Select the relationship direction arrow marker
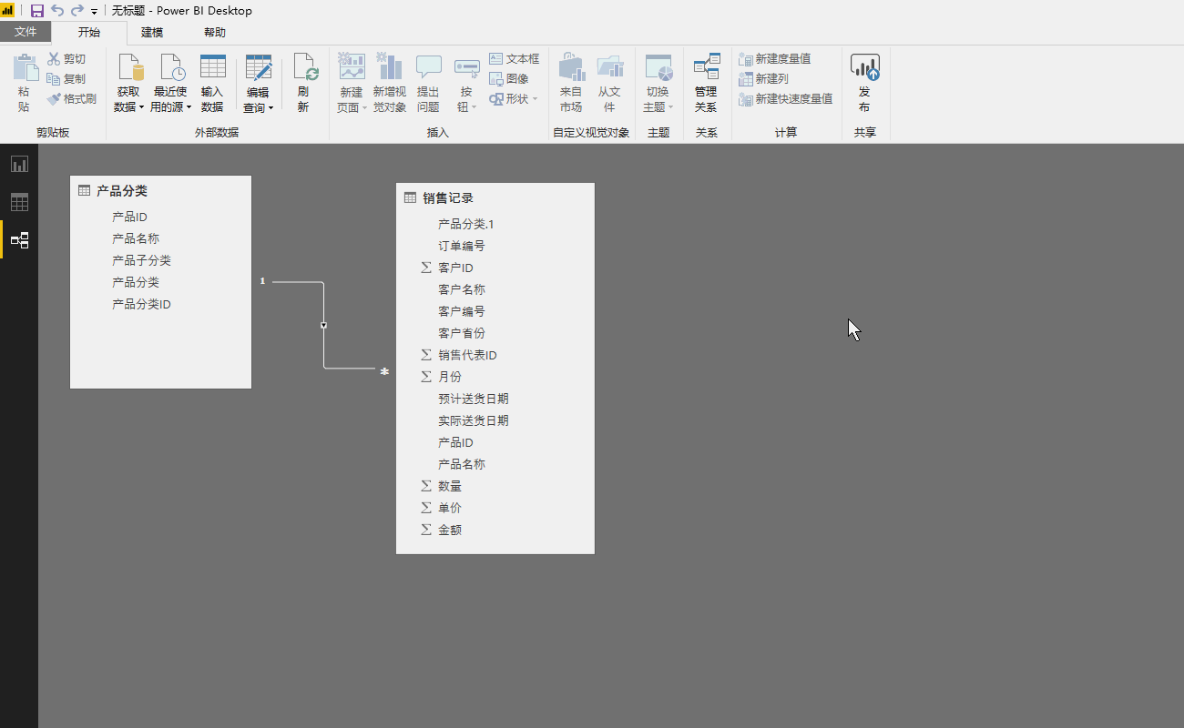Image resolution: width=1184 pixels, height=728 pixels. pos(323,325)
